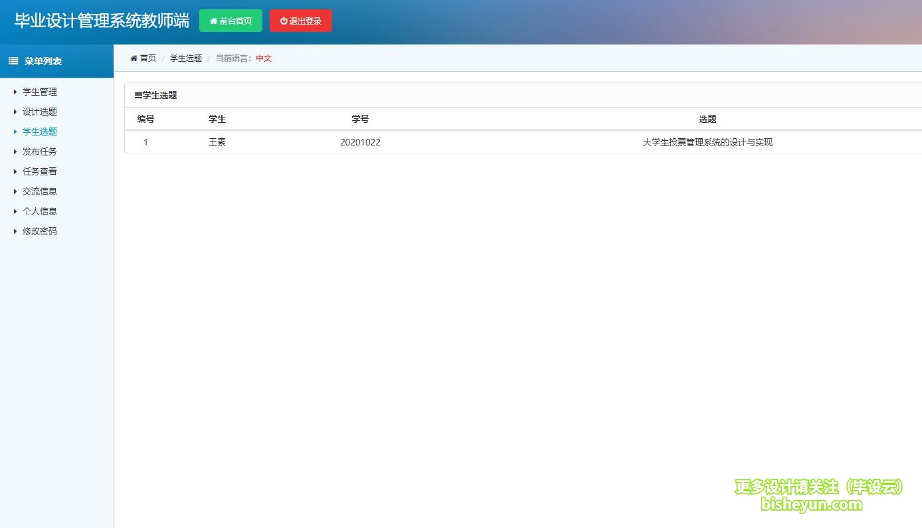Image resolution: width=922 pixels, height=528 pixels.
Task: Click the 编号 column header
Action: [146, 120]
